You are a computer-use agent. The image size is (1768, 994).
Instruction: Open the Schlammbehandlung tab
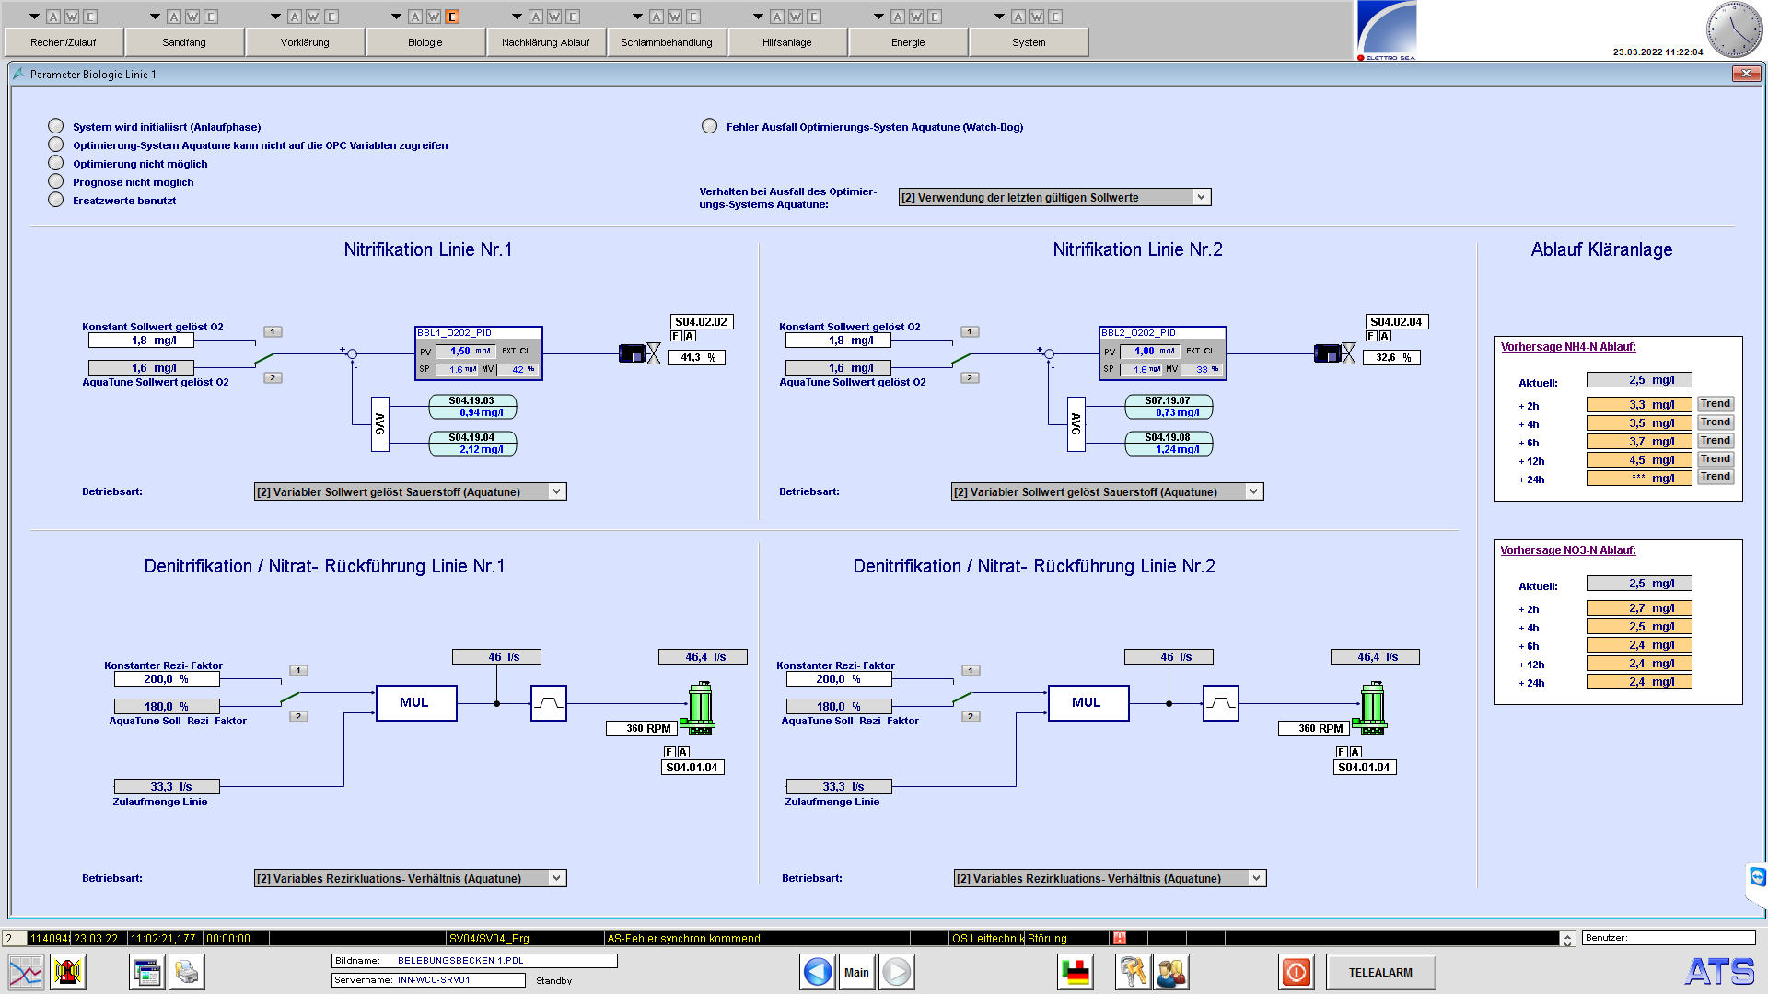click(x=666, y=42)
